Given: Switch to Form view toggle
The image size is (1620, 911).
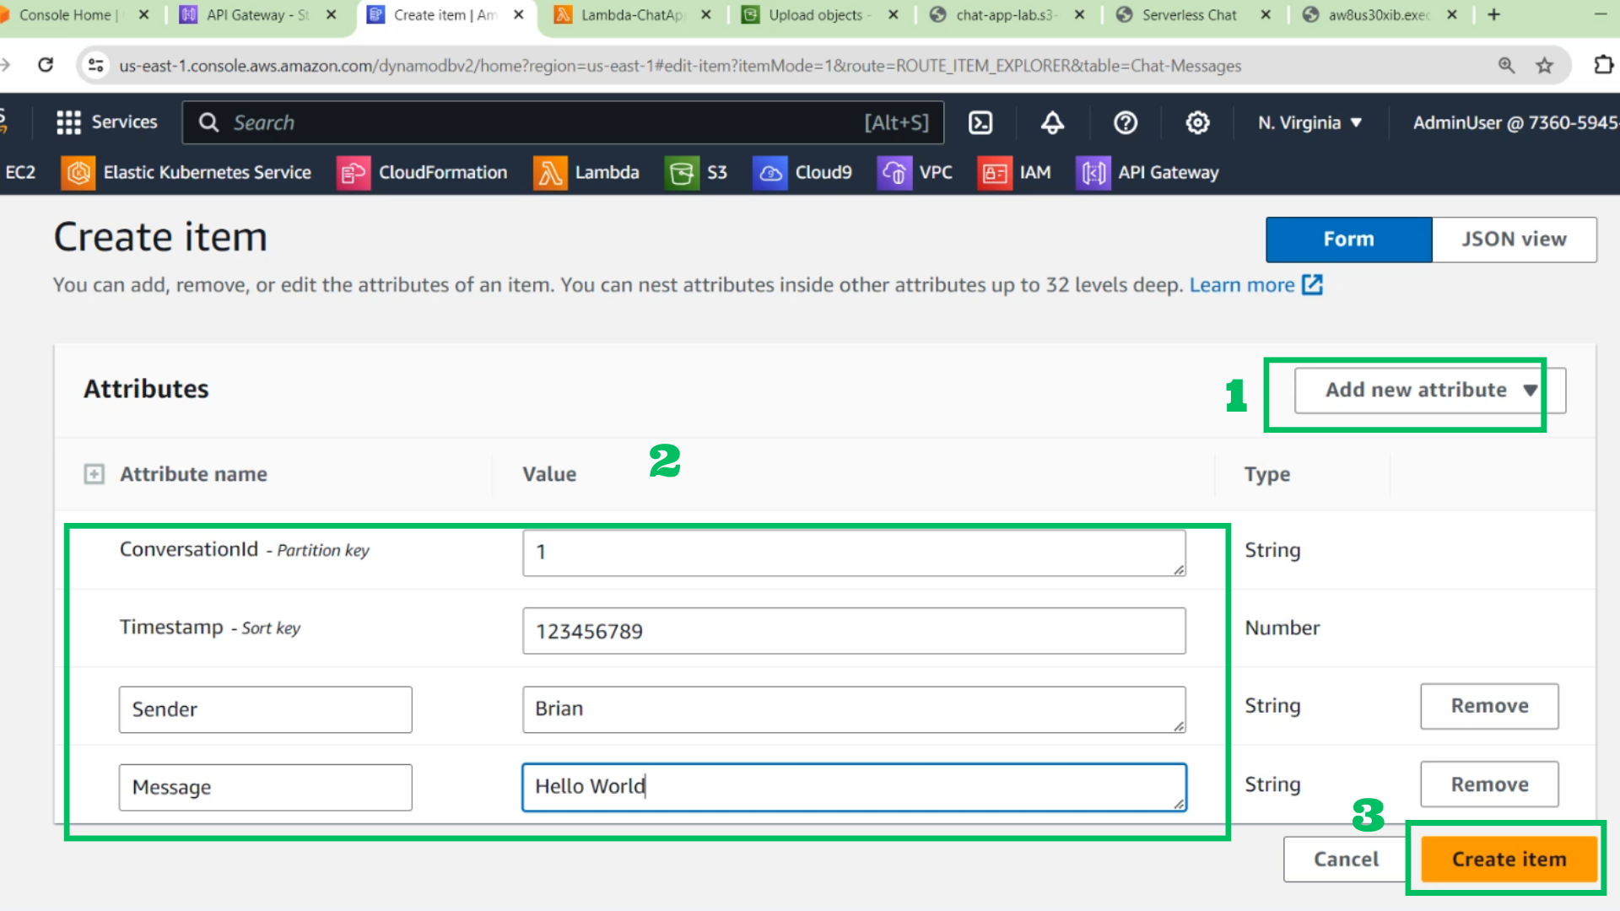Looking at the screenshot, I should pos(1348,240).
